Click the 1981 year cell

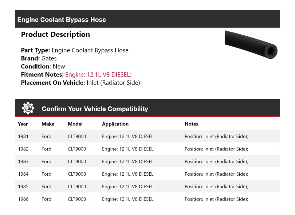coord(23,136)
